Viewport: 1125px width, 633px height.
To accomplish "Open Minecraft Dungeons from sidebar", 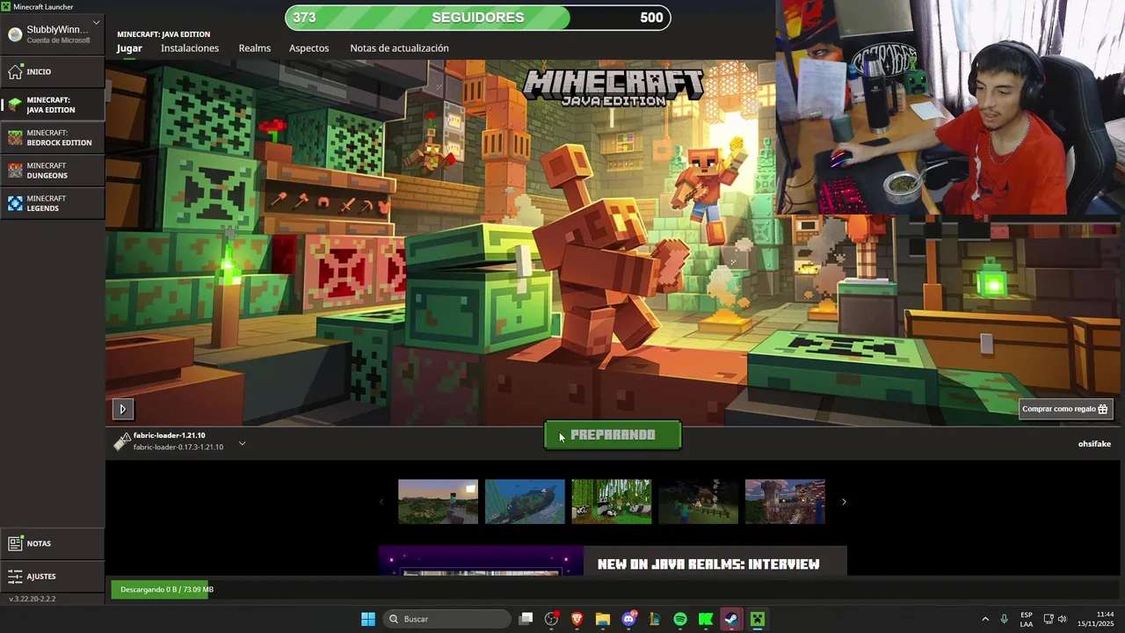I will [x=52, y=171].
